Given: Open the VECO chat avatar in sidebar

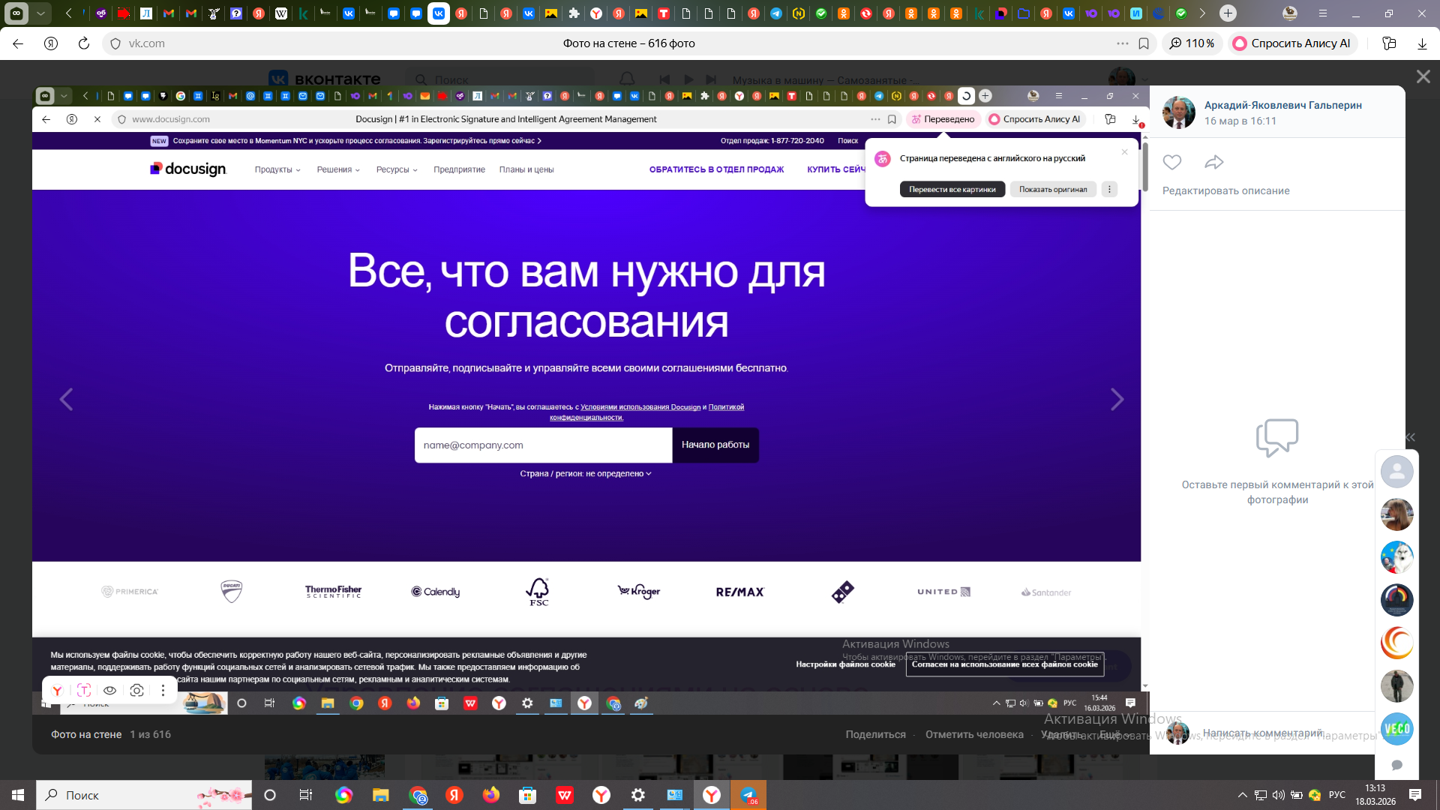Looking at the screenshot, I should 1396,729.
